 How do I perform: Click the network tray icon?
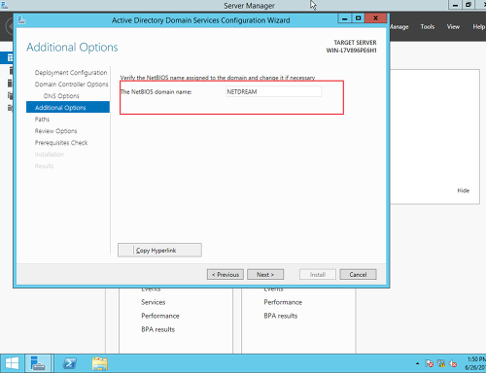pyautogui.click(x=441, y=363)
